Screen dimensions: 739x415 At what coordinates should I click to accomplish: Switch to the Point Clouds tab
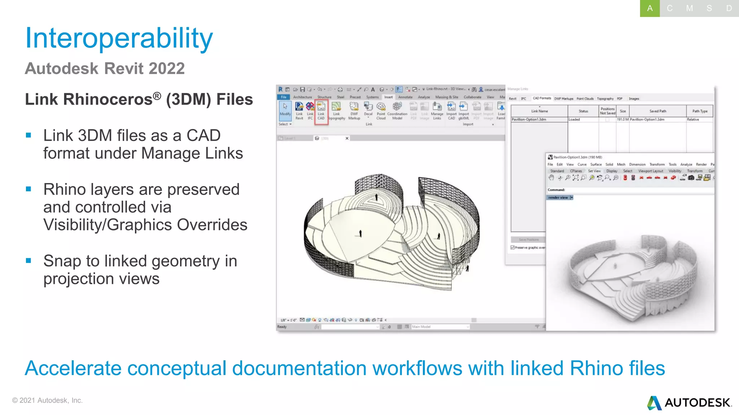coord(585,99)
